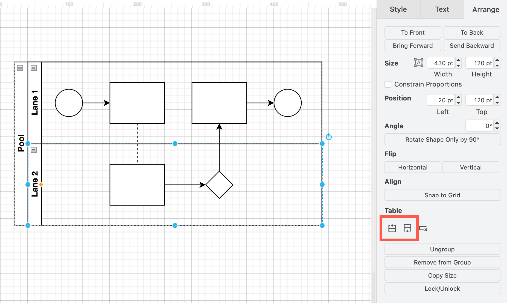
Task: Bring the selection To Front
Action: 413,32
